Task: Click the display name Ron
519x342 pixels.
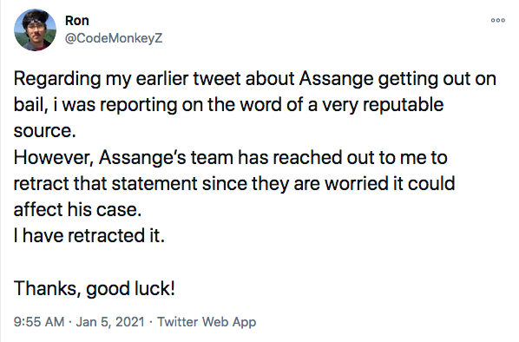Action: 76,21
